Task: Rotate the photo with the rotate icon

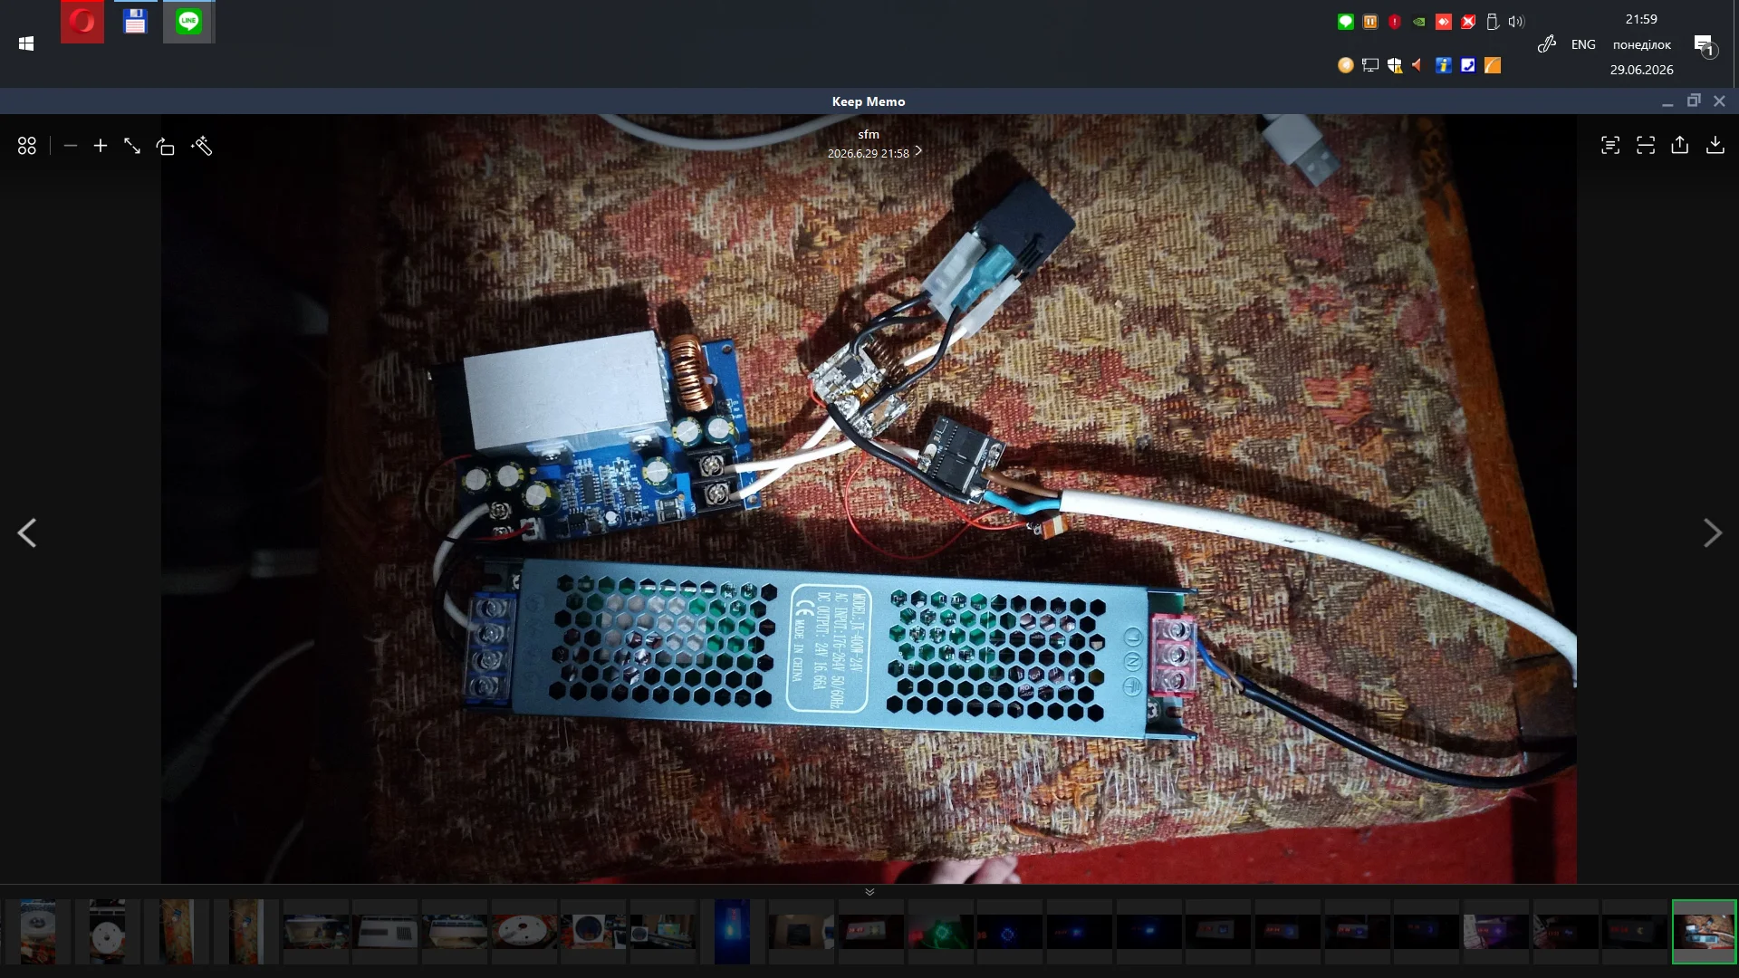Action: (165, 146)
